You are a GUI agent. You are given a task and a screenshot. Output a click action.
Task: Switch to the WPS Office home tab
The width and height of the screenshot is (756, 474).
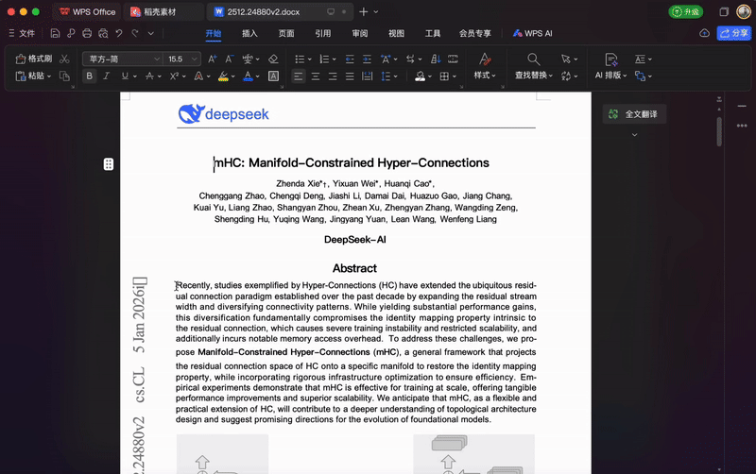tap(87, 11)
